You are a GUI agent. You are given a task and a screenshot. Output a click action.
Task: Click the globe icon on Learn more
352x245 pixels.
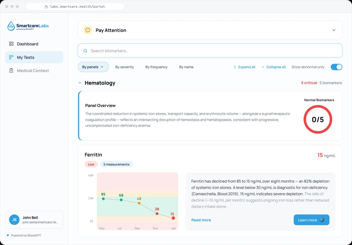coord(322,220)
